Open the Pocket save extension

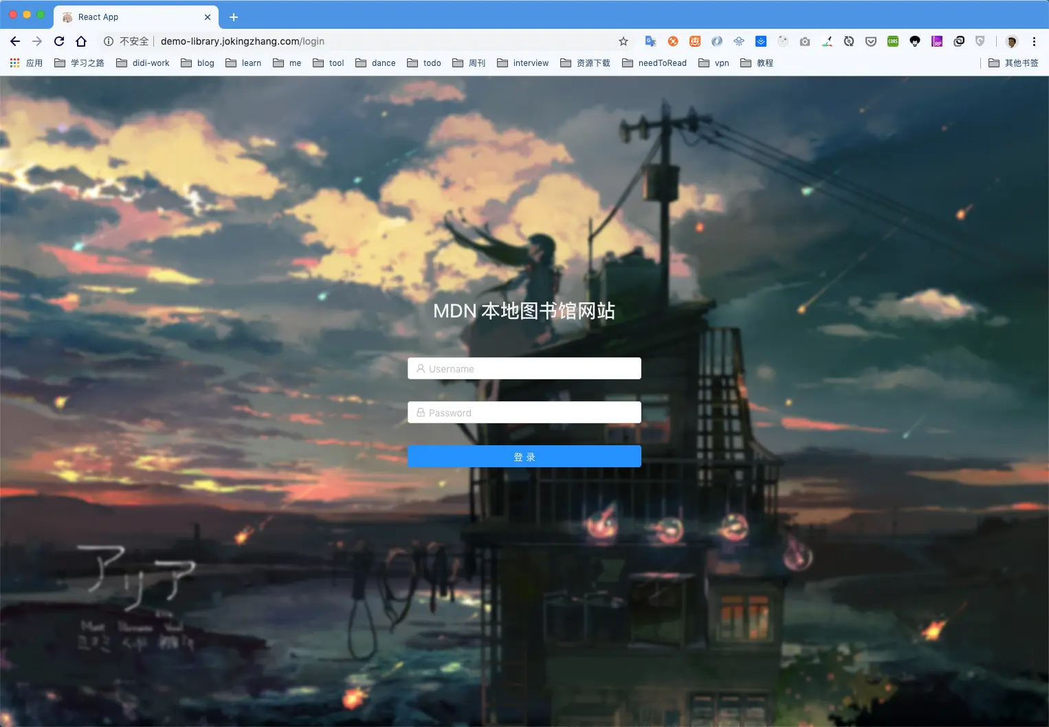point(871,41)
